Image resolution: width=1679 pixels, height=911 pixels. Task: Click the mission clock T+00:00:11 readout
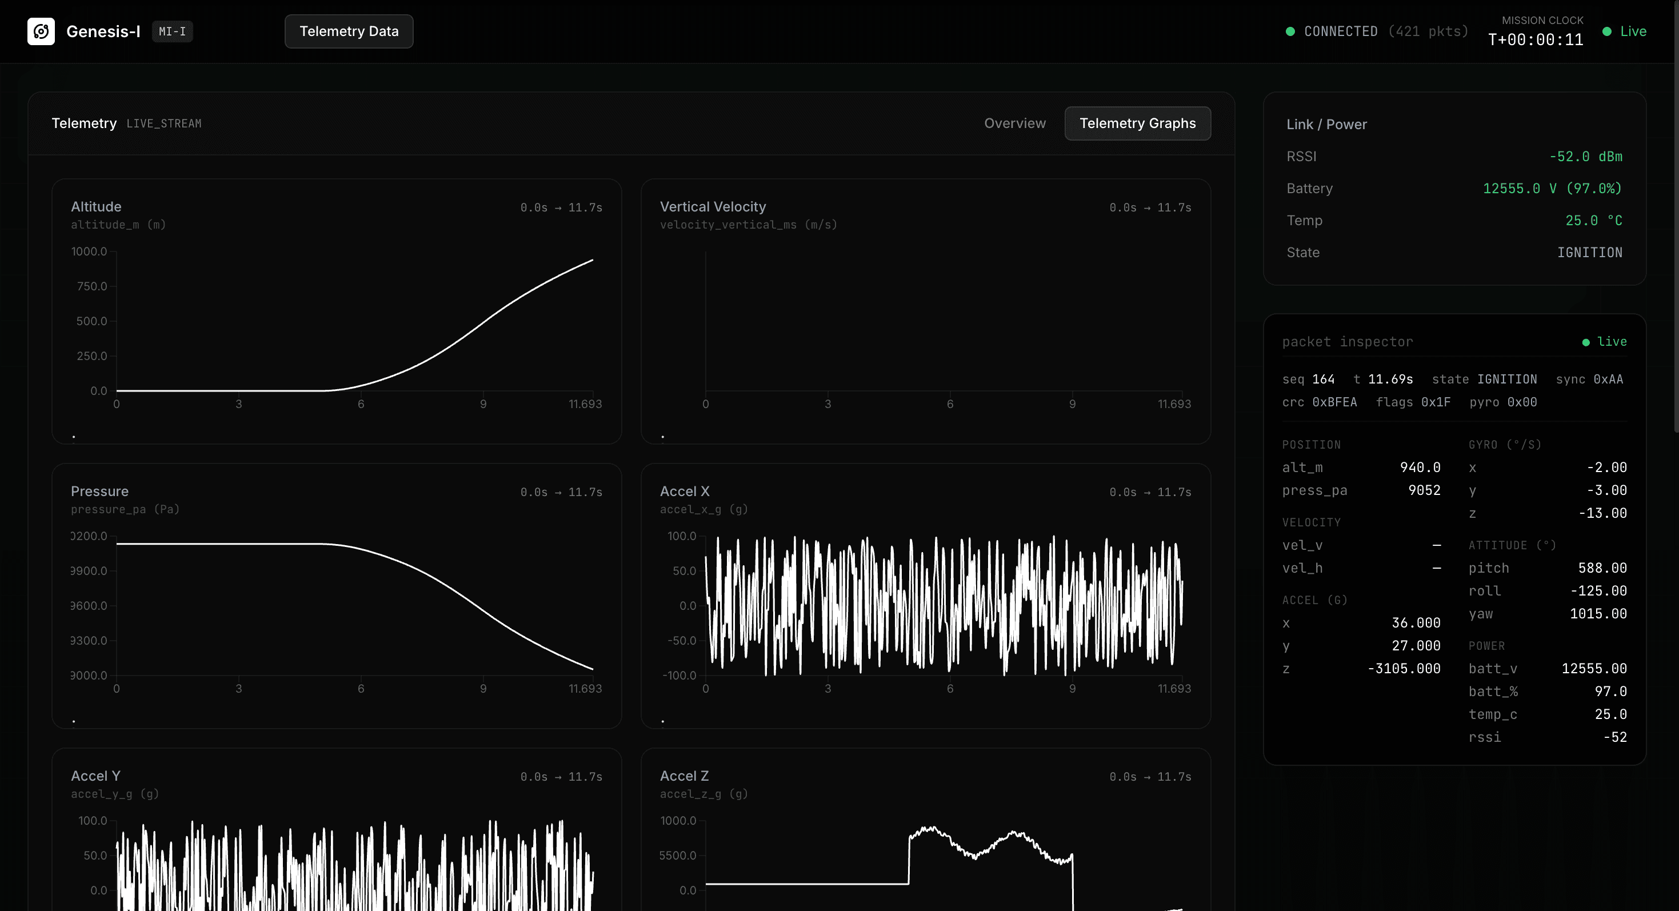(x=1535, y=40)
